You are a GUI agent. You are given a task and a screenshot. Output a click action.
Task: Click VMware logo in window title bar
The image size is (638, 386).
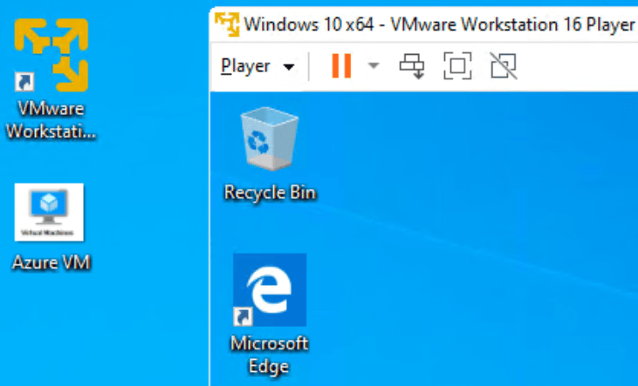coord(227,24)
